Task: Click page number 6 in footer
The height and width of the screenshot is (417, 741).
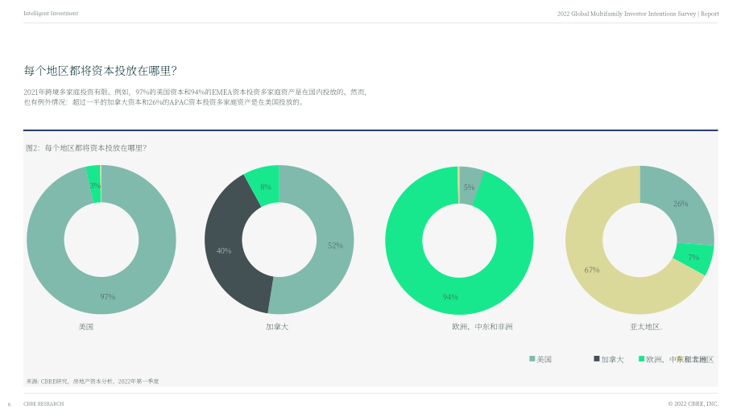Action: click(x=9, y=404)
